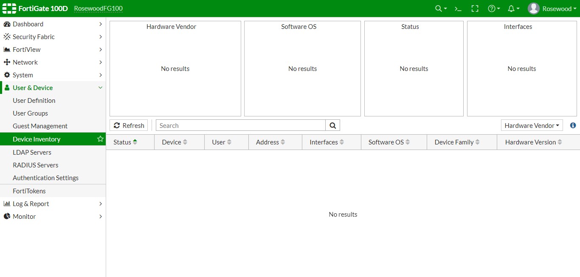Click the Hardware Vendor chart title

(172, 27)
